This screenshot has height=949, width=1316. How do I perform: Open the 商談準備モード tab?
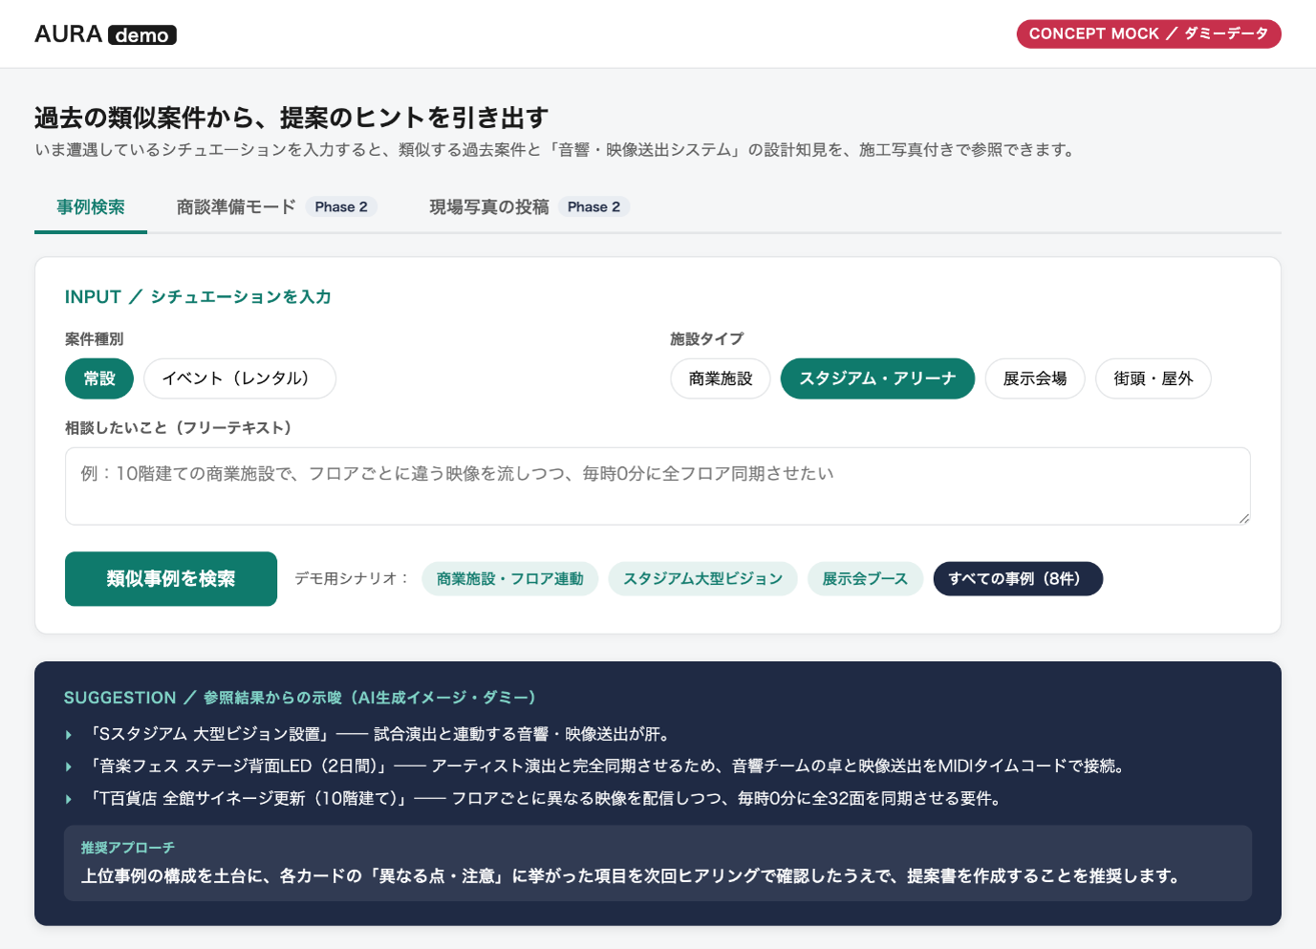click(x=276, y=207)
